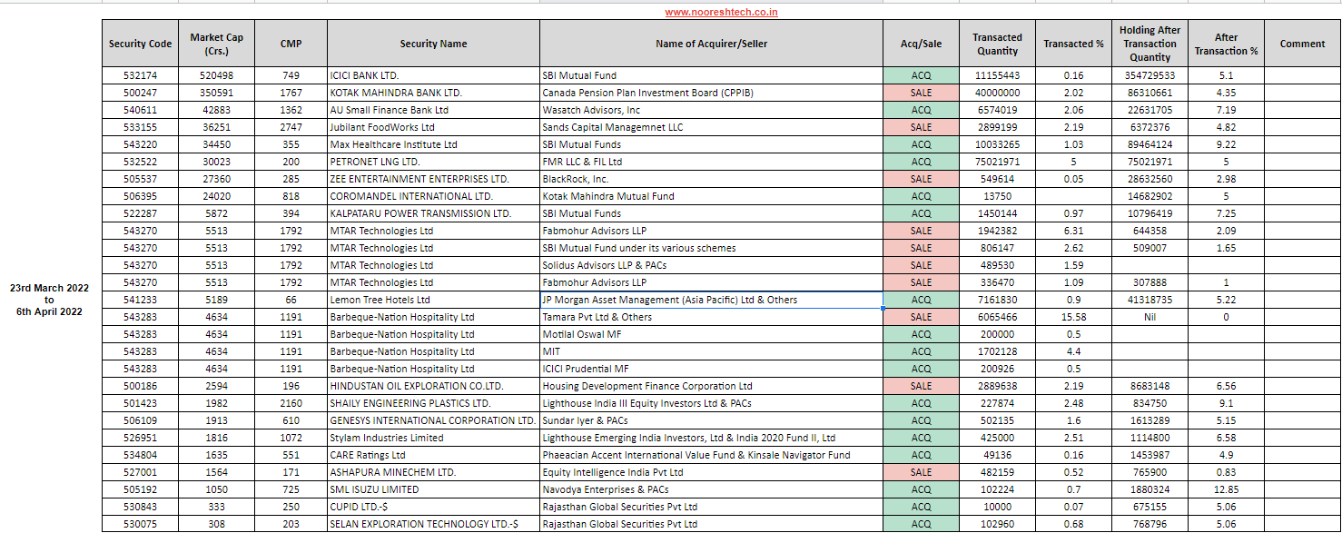Click the Comment column header
The width and height of the screenshot is (1342, 533).
[x=1302, y=44]
